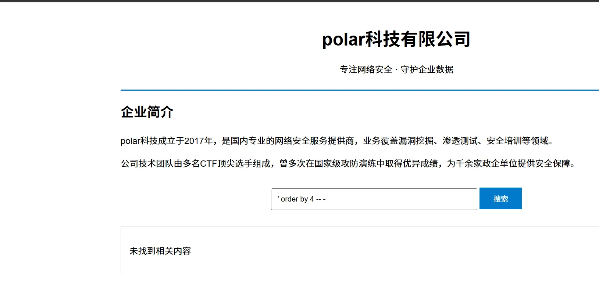Click the 守护企业数据 text in the subtitle
599x308 pixels.
pos(427,69)
